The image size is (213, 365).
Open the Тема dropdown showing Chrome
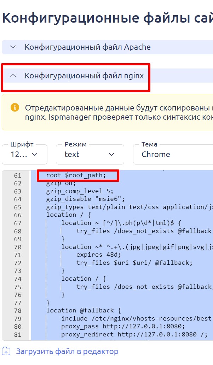173,154
